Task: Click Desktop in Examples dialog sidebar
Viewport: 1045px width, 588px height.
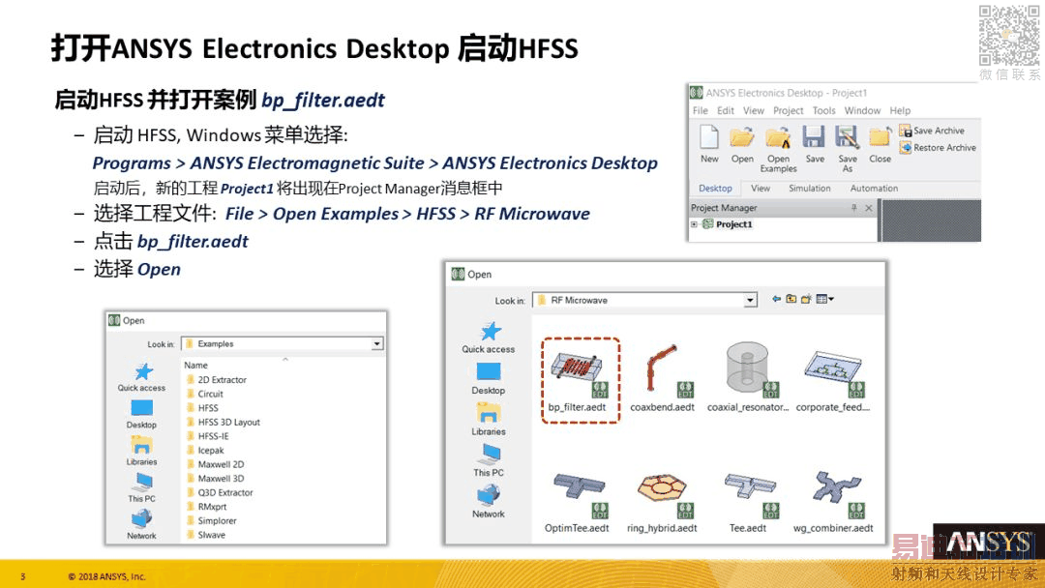Action: [x=141, y=414]
